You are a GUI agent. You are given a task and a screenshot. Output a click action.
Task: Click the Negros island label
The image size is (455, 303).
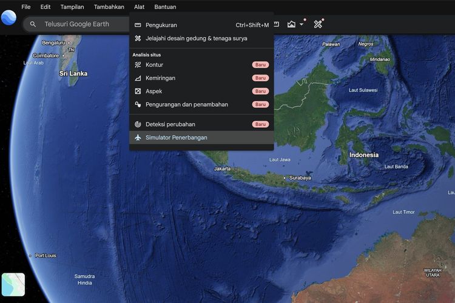[366, 44]
